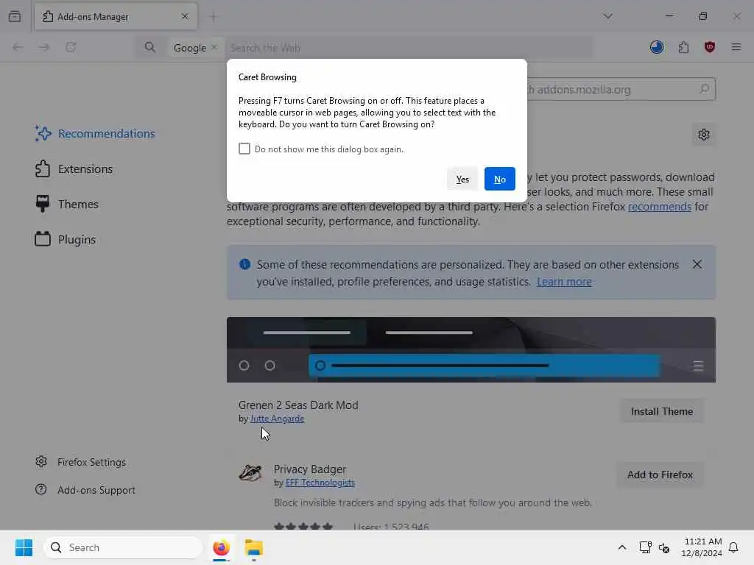Select the Add-ons Manager tab

point(116,17)
